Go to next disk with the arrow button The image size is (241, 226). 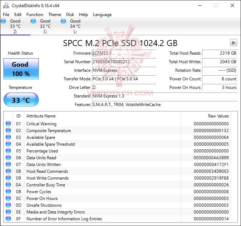(x=233, y=42)
